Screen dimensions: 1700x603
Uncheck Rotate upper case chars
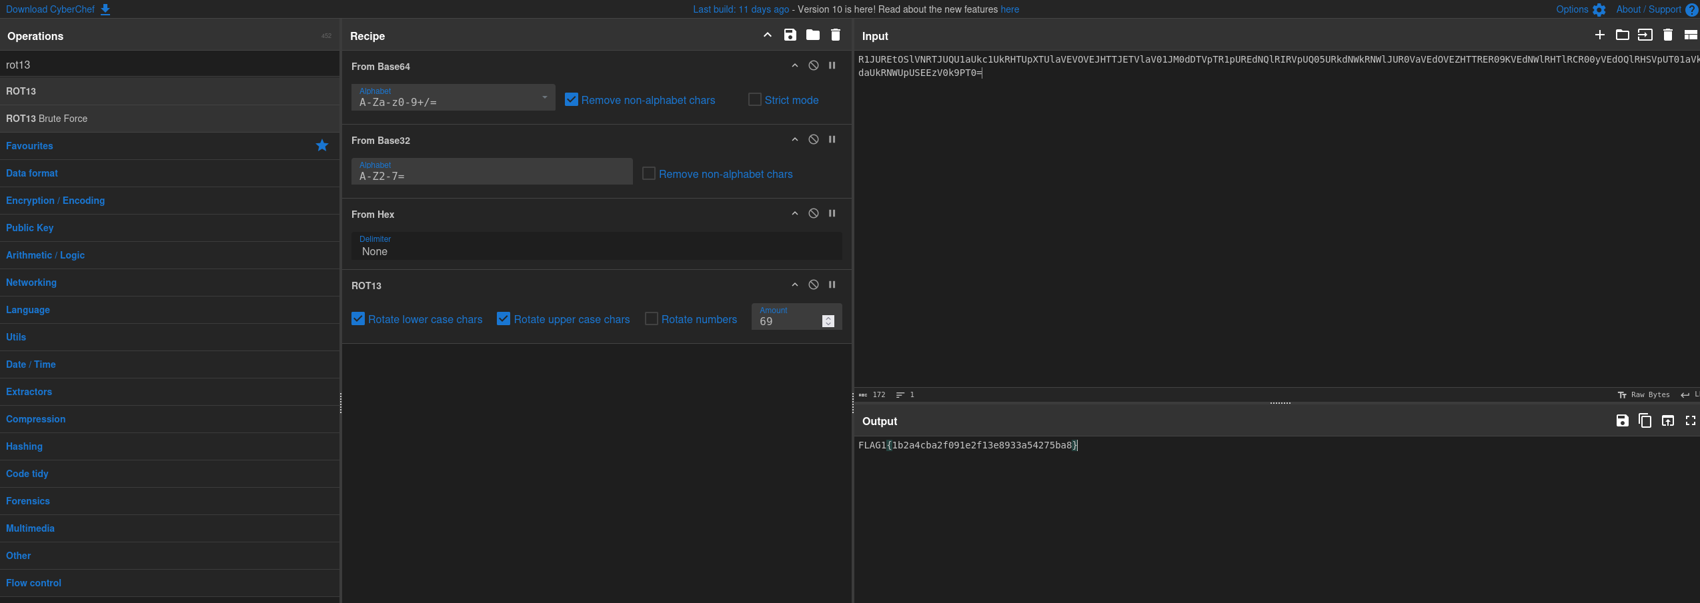[x=504, y=318]
